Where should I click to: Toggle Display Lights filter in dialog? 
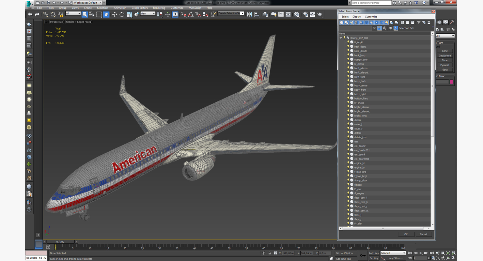[351, 23]
